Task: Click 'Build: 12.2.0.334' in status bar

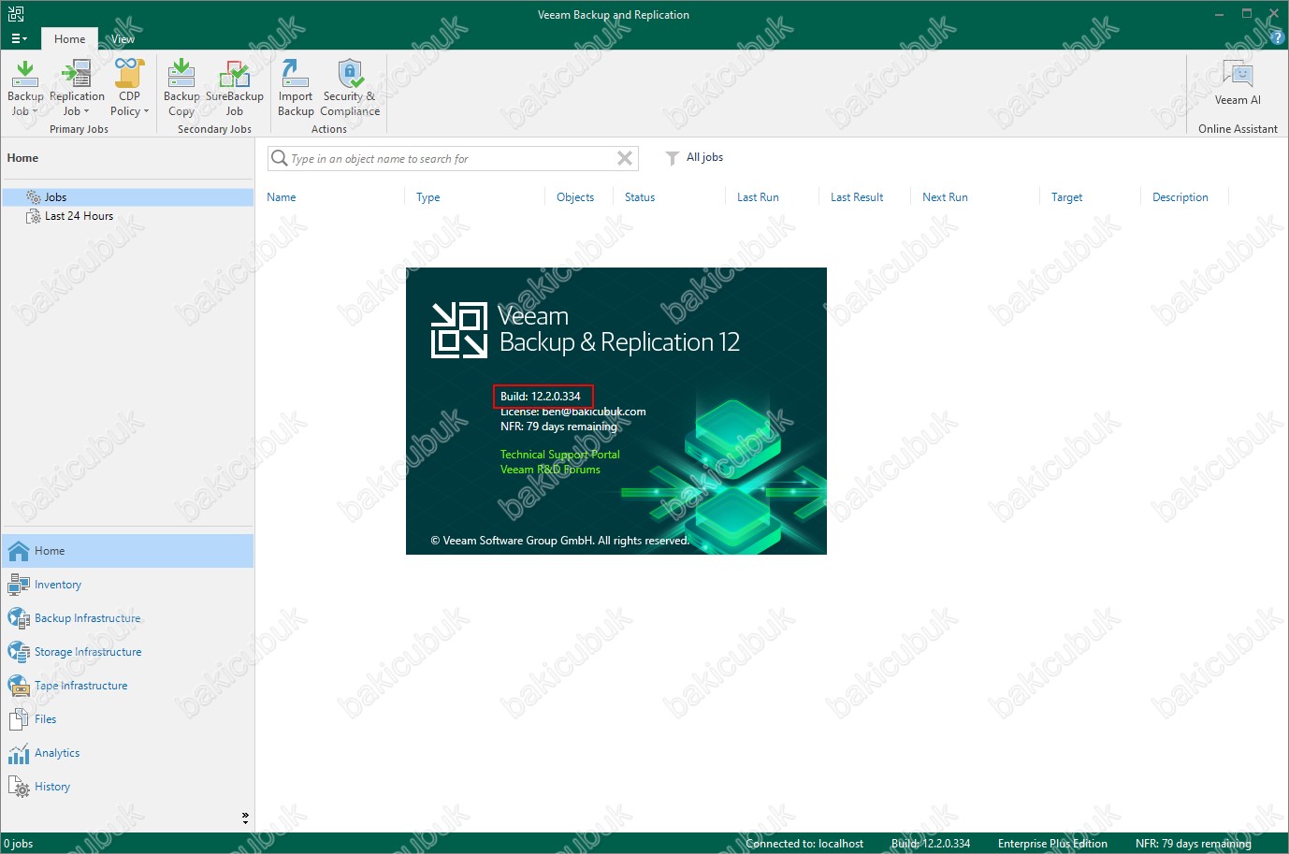Action: tap(931, 844)
